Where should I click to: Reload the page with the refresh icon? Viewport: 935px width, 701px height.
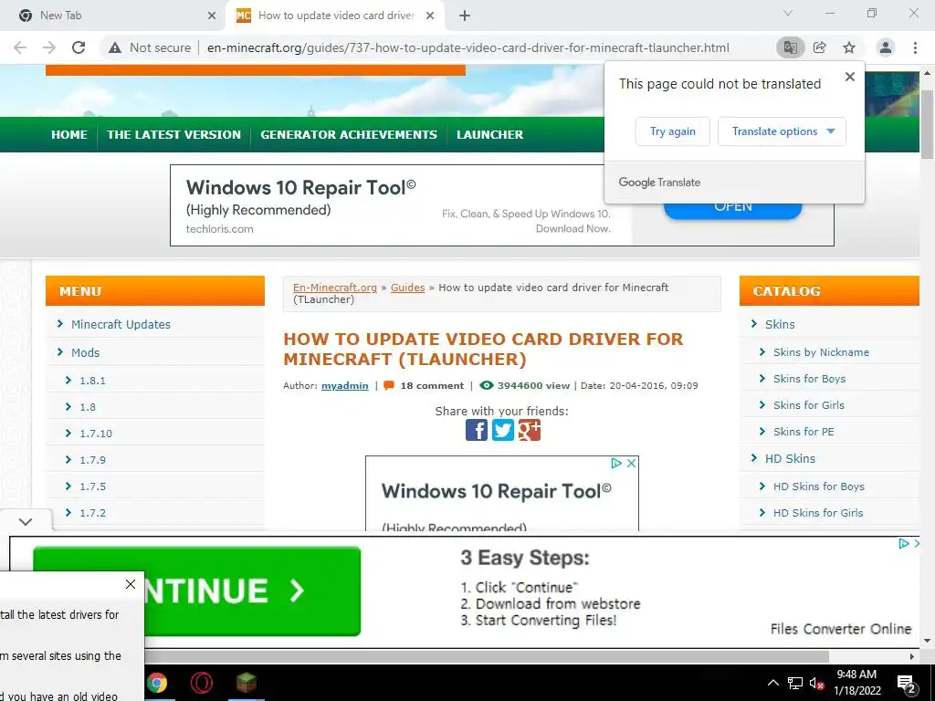click(x=79, y=47)
